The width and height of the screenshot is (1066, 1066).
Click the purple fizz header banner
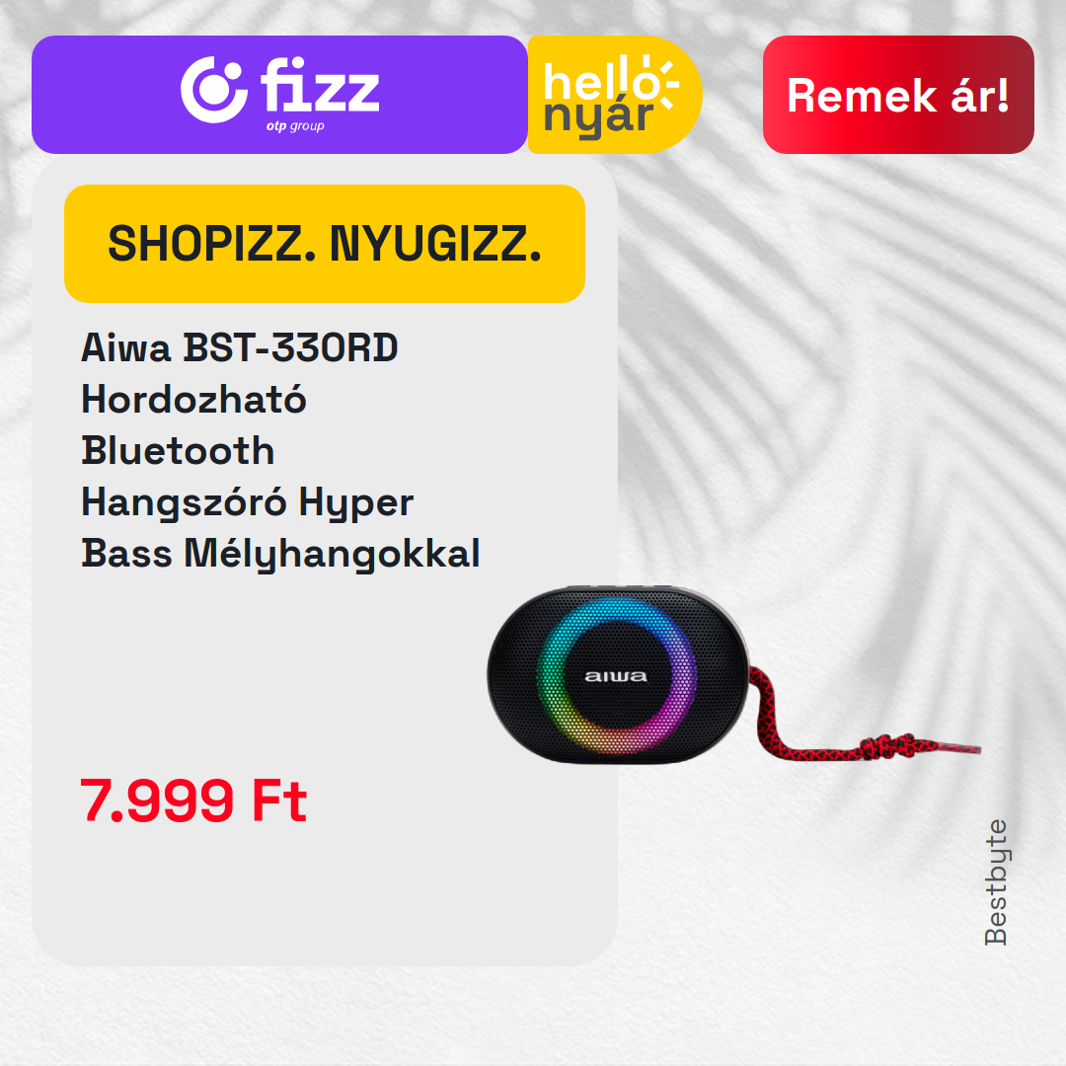coord(279,95)
